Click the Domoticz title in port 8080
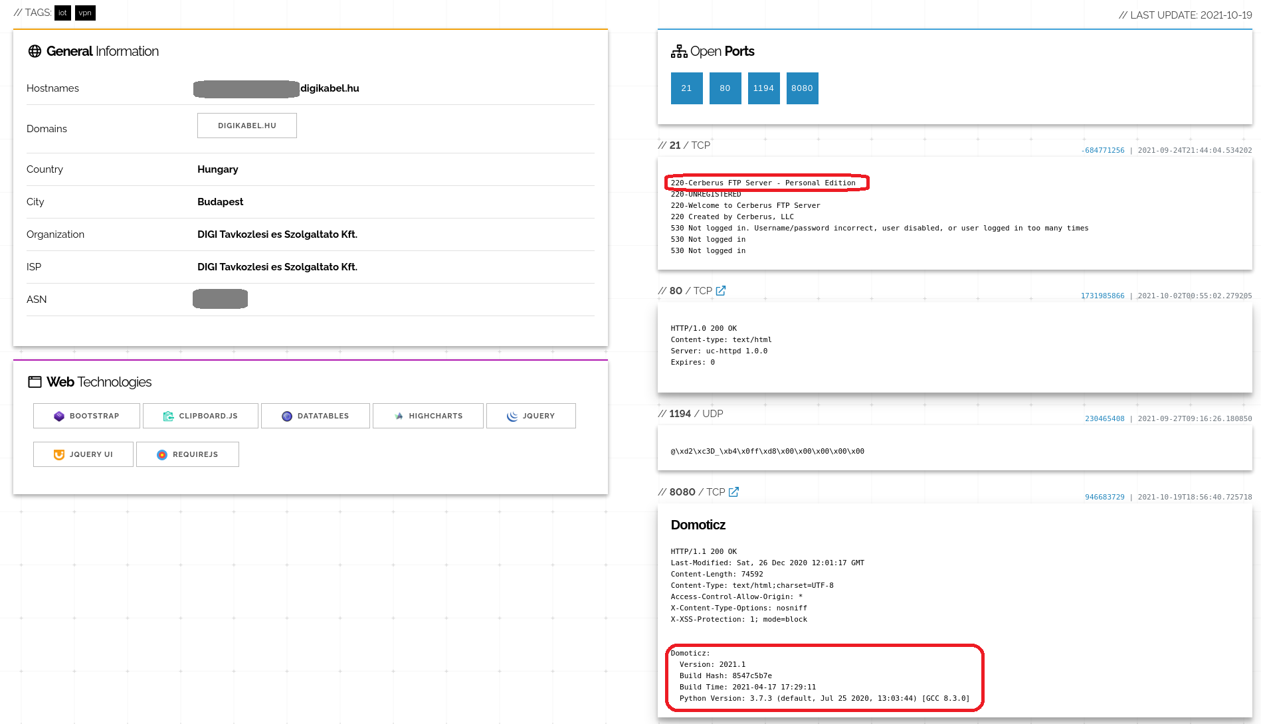The width and height of the screenshot is (1261, 724). pos(698,525)
